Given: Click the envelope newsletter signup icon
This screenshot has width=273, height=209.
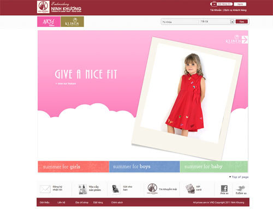Looking at the screenshot, I should pos(45,189).
